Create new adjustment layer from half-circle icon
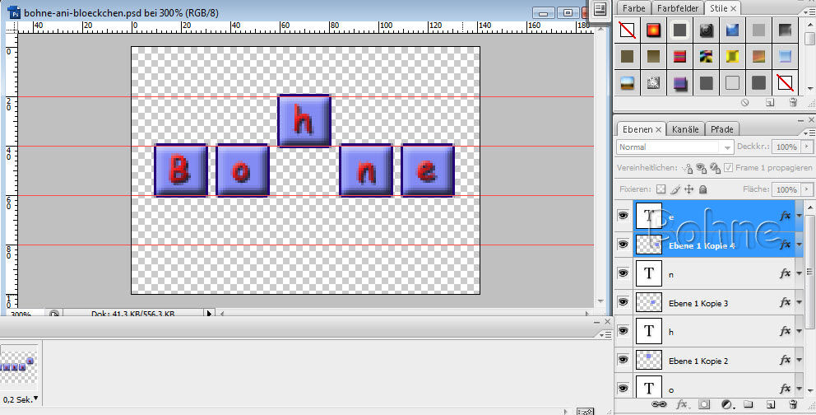Image resolution: width=816 pixels, height=415 pixels. pos(726,405)
